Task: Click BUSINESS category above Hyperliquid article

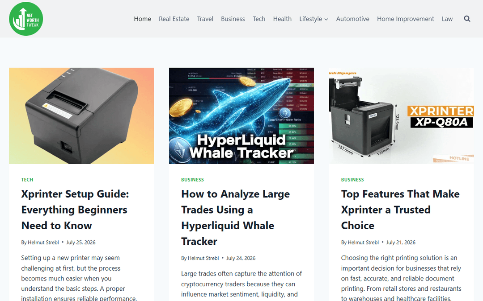Action: (192, 180)
